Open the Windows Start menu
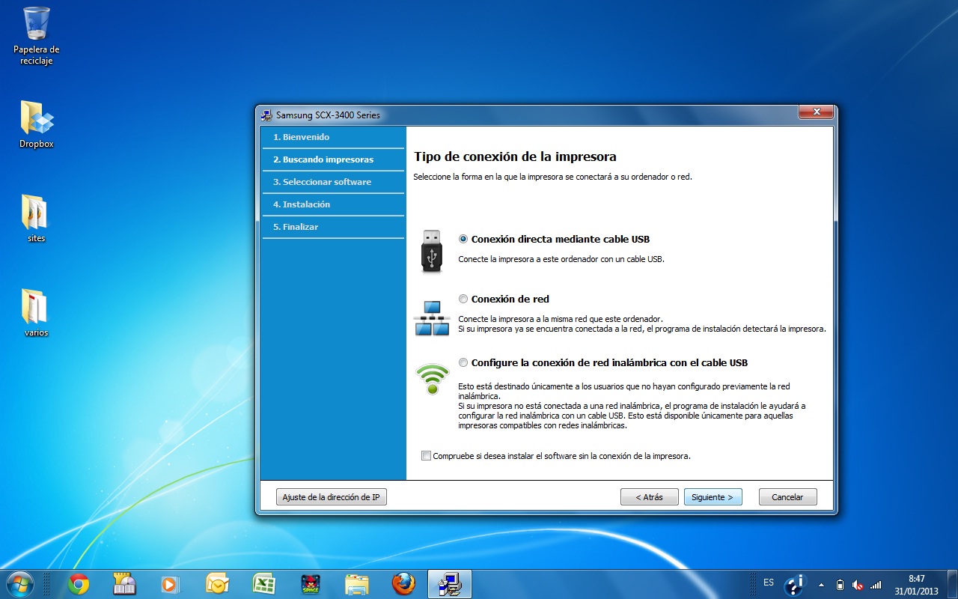The image size is (958, 599). click(x=19, y=583)
